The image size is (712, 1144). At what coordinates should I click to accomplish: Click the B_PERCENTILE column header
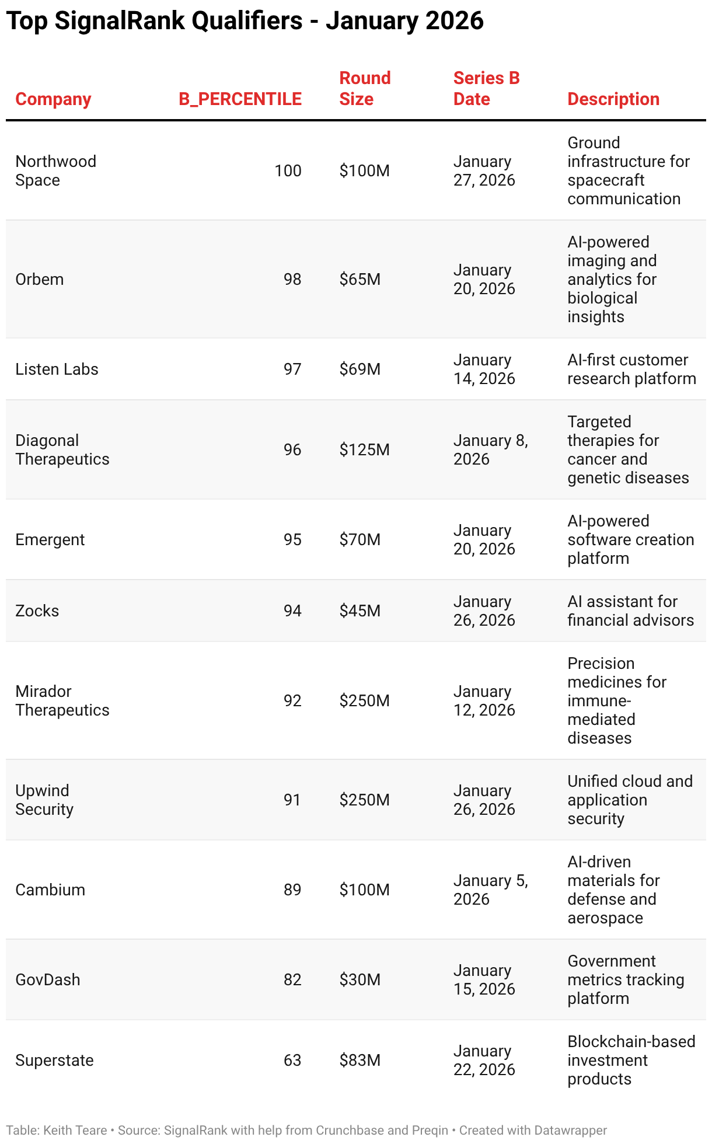[240, 99]
